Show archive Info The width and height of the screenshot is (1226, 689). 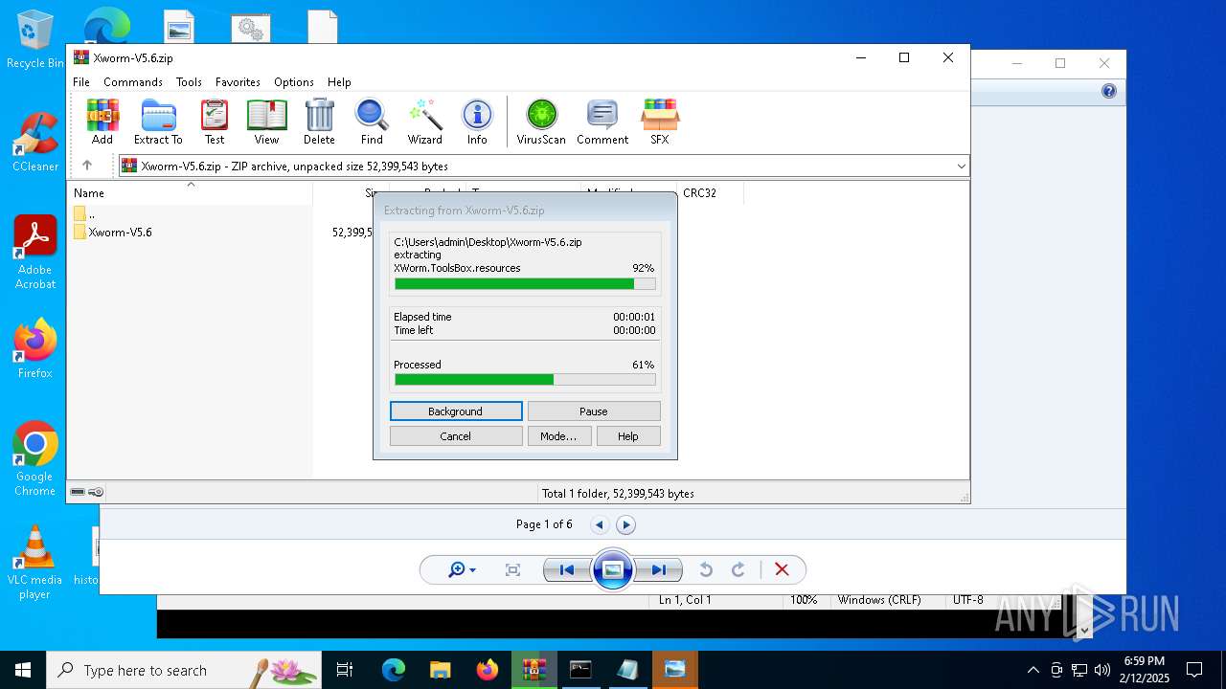click(x=477, y=122)
